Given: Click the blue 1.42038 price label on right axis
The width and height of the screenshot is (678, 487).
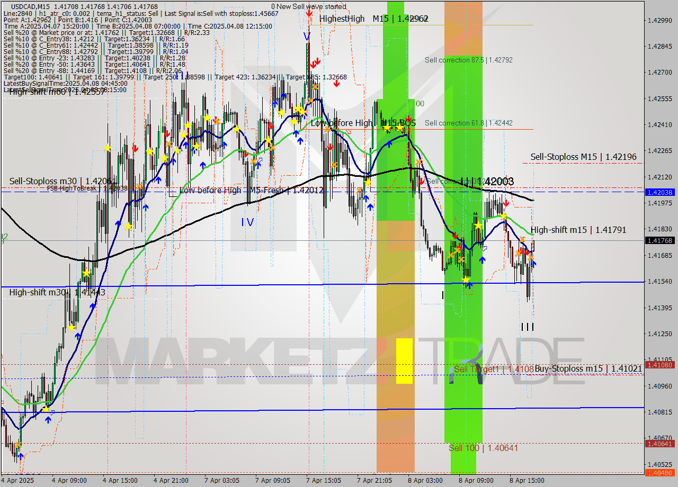Looking at the screenshot, I should [x=661, y=193].
